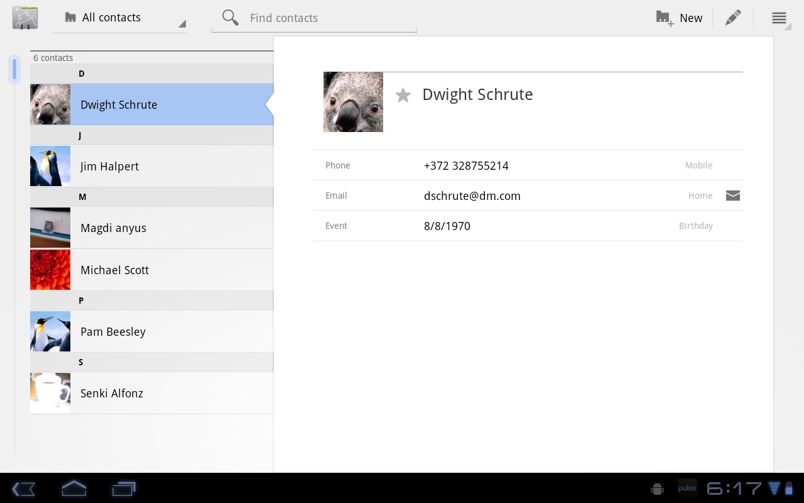Open the overflow menu icon
The width and height of the screenshot is (804, 503).
(779, 18)
